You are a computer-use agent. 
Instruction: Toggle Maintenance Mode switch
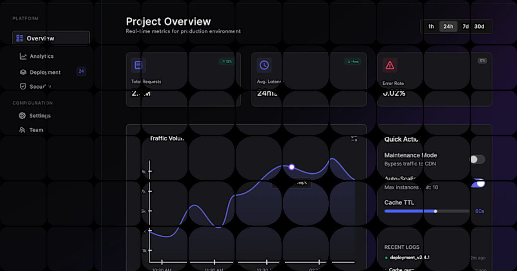pyautogui.click(x=477, y=160)
